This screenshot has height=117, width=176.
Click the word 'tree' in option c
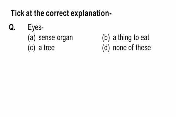(49, 48)
